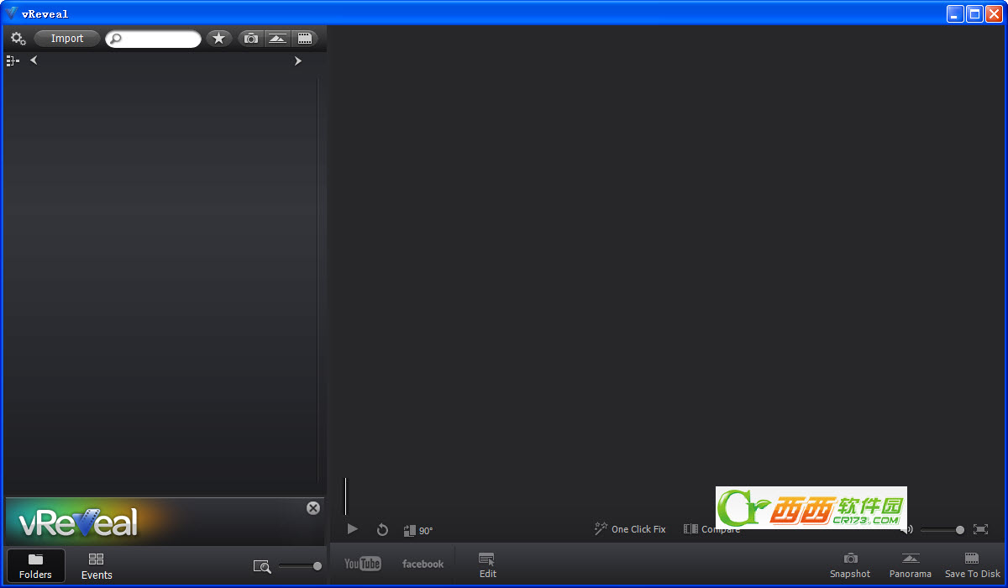Filter library by snapshots camera icon
This screenshot has width=1008, height=588.
coord(251,39)
